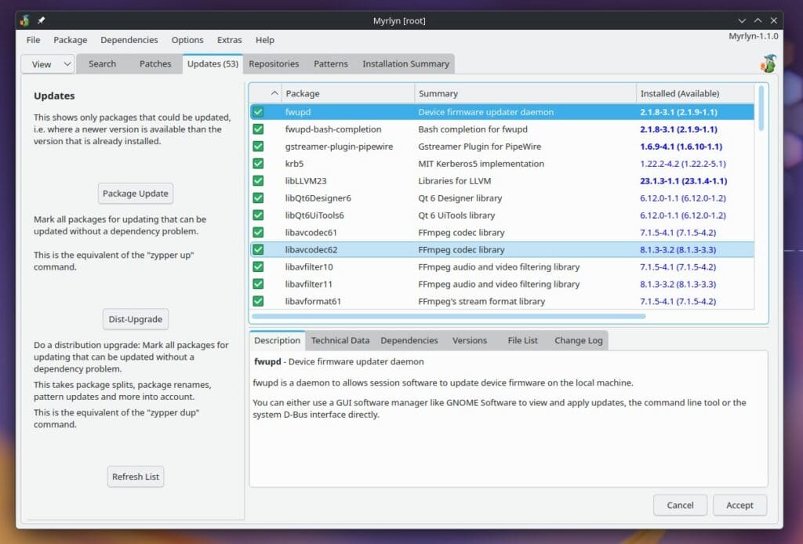This screenshot has width=803, height=544.
Task: Toggle the libavfilter10 checkbox
Action: pyautogui.click(x=259, y=267)
